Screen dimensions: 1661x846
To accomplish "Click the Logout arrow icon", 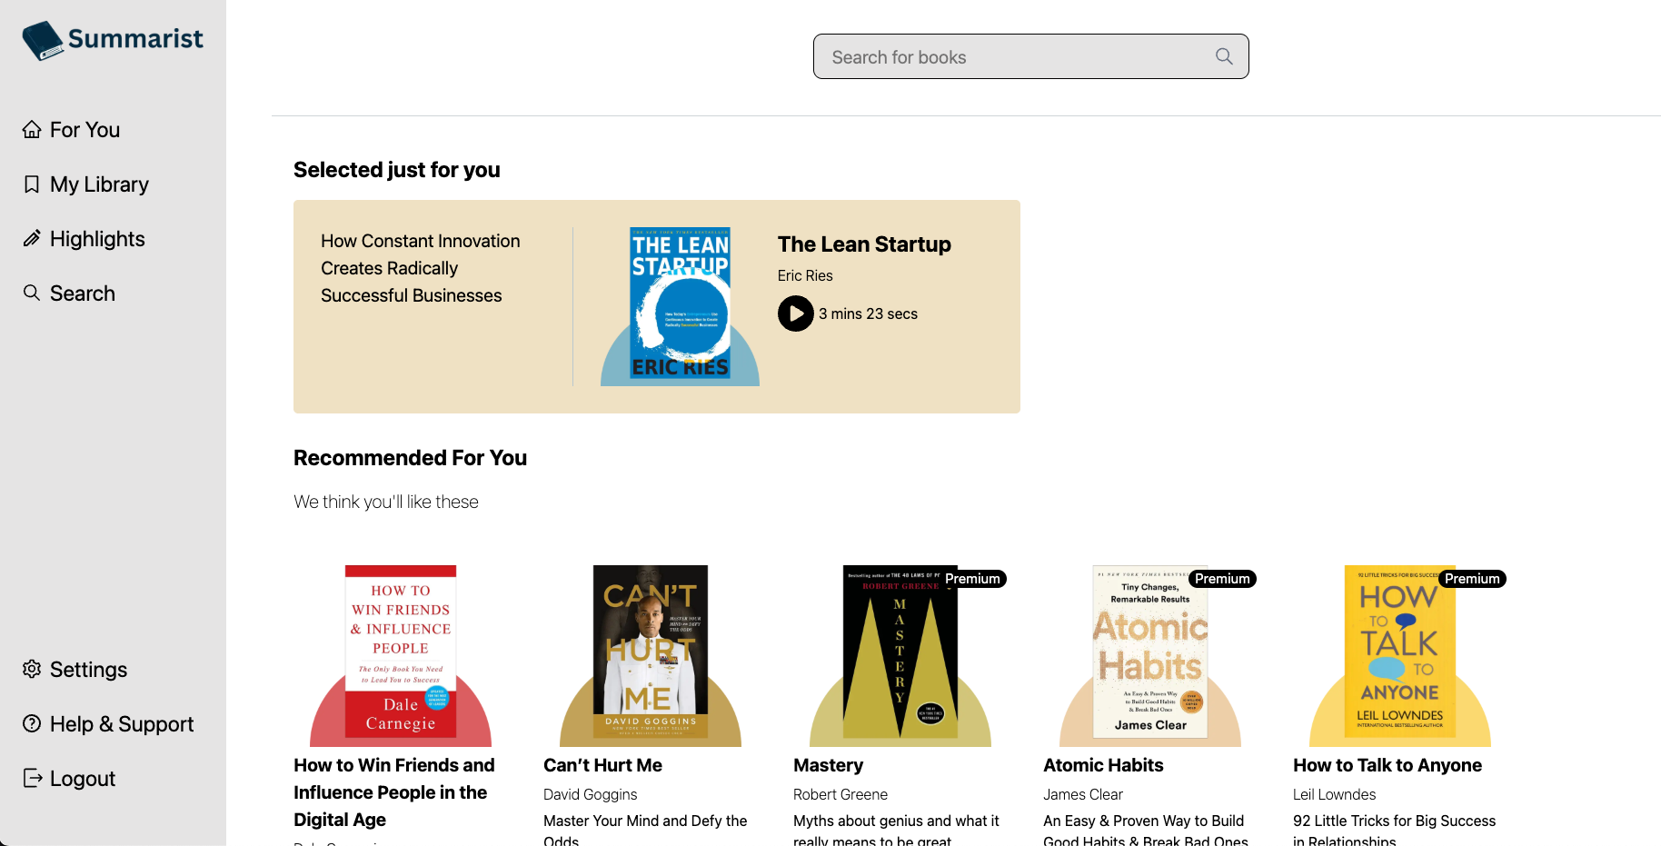I will click(32, 779).
